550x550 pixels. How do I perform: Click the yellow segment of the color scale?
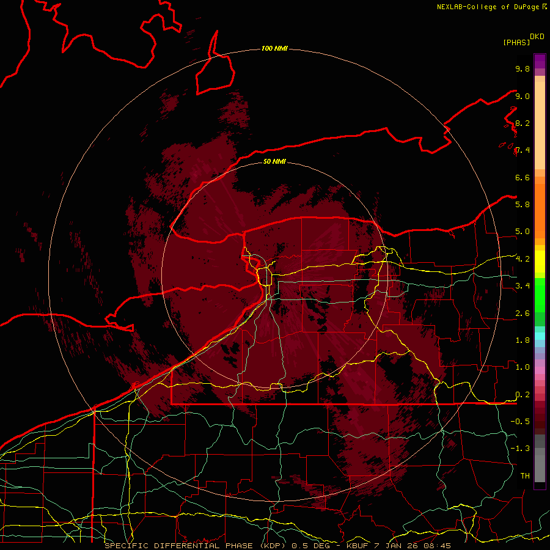click(x=540, y=262)
